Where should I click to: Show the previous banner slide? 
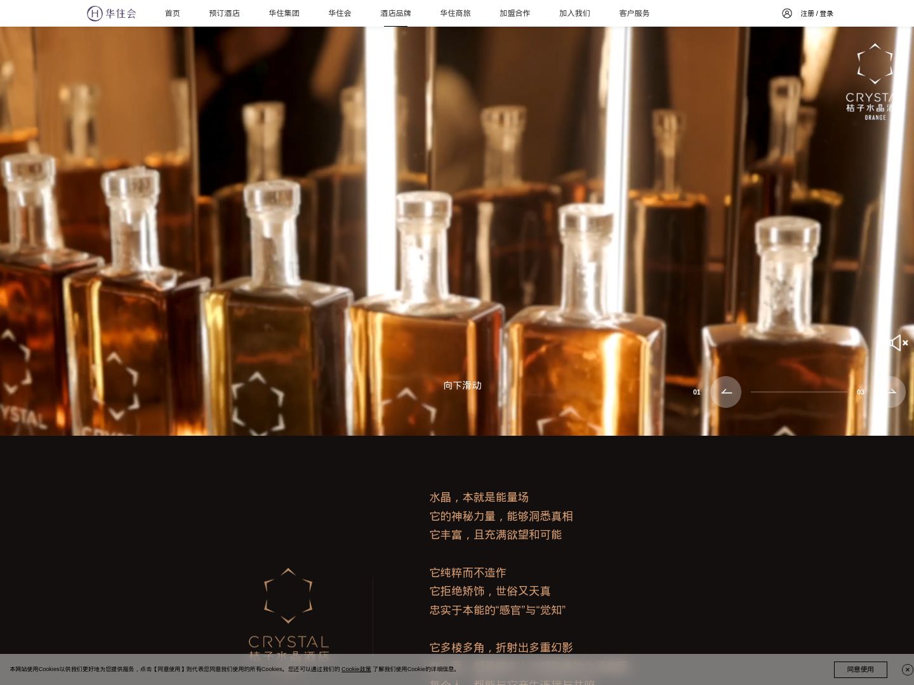click(725, 392)
